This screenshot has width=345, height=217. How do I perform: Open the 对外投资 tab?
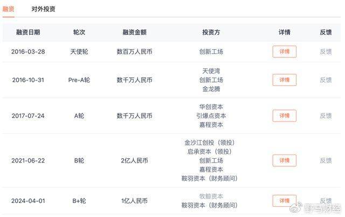pyautogui.click(x=43, y=9)
